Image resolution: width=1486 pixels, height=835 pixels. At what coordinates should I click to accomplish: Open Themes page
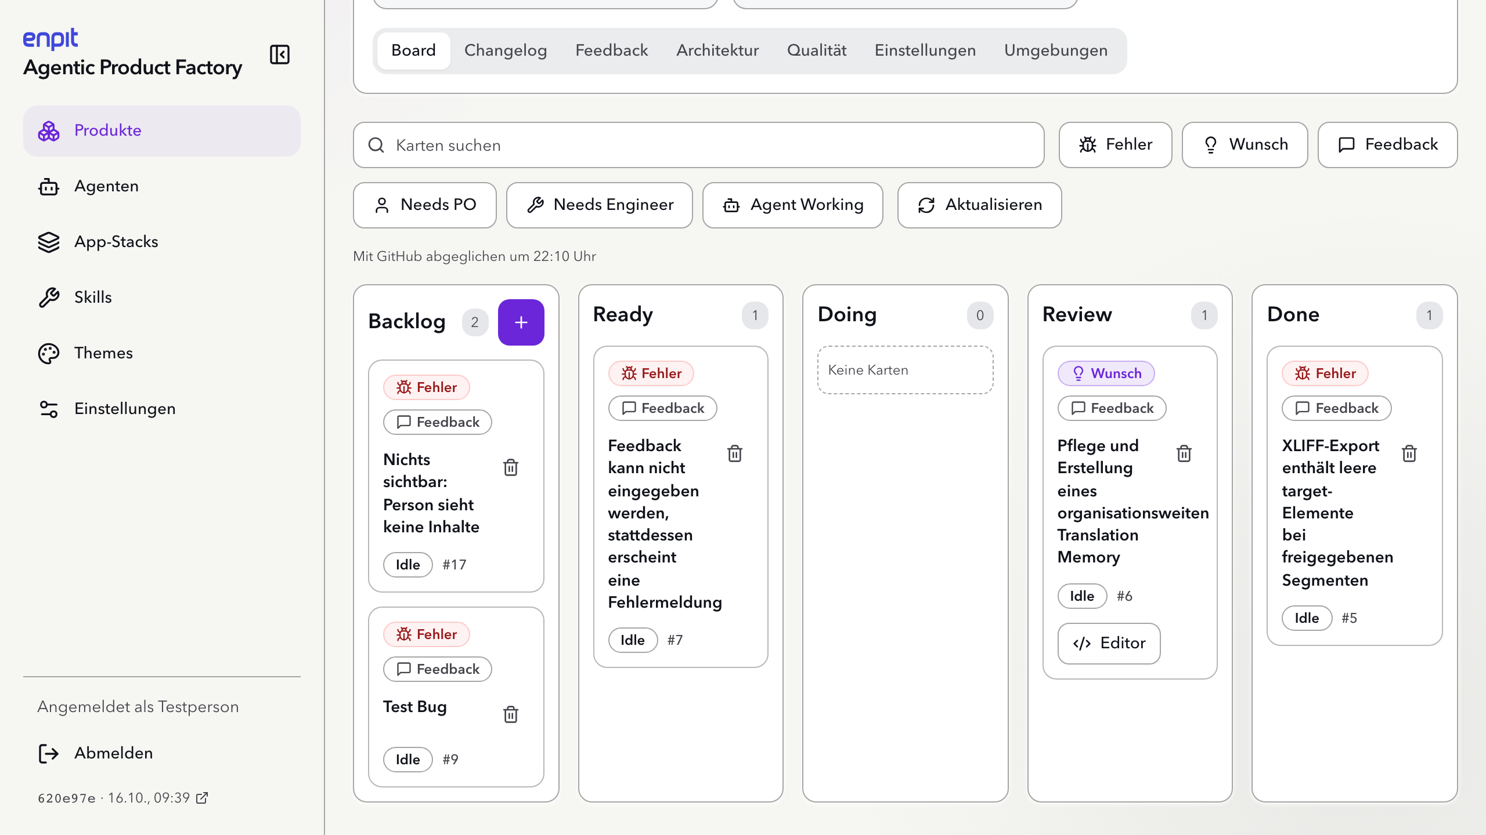tap(162, 353)
